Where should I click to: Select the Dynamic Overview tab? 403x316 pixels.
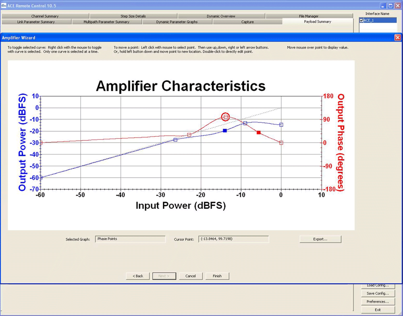pyautogui.click(x=221, y=16)
